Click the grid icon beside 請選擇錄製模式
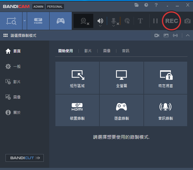This screenshot has height=170, width=193. (6, 35)
